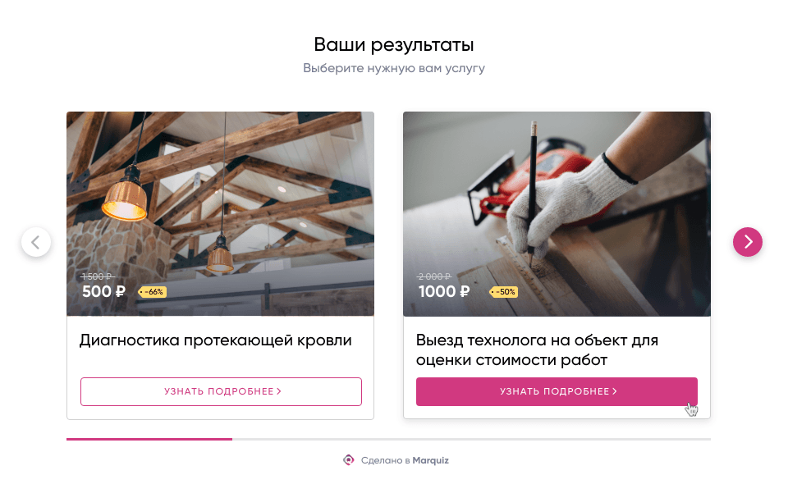Screen dimensions: 788x484
Task: Click the "Диагностика протекающей кровли" title
Action: [x=216, y=341]
